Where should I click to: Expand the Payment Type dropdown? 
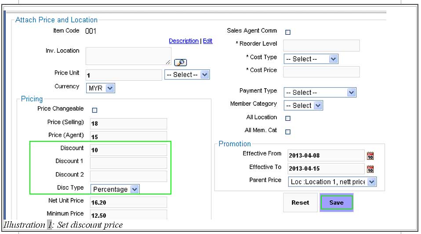point(320,92)
